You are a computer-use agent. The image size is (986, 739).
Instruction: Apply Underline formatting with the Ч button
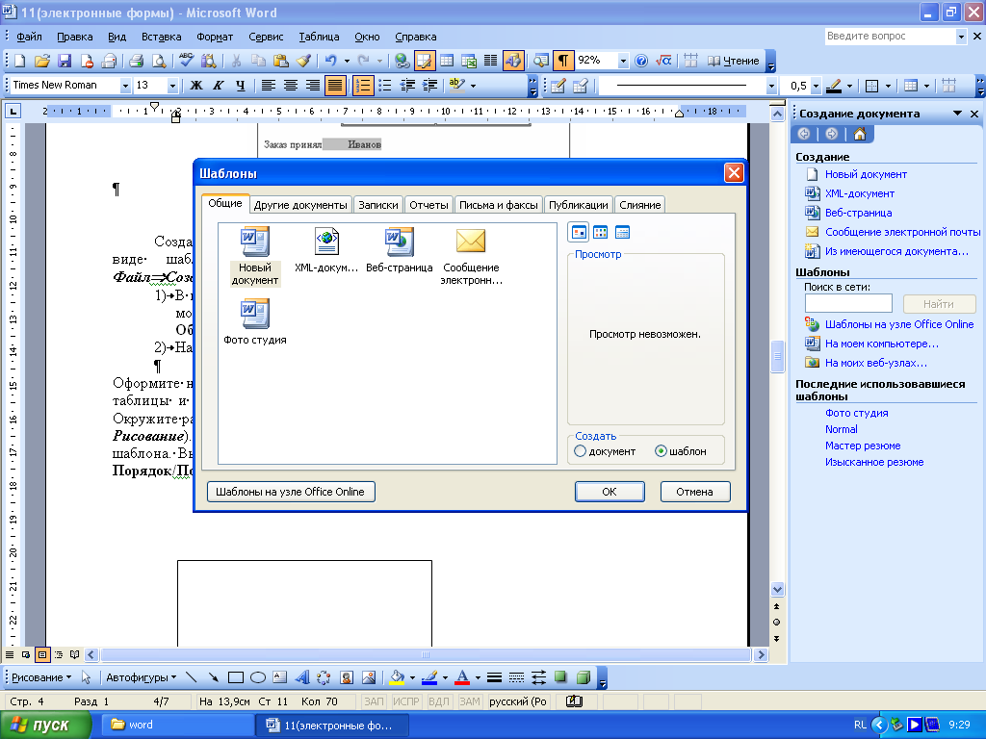click(x=240, y=86)
